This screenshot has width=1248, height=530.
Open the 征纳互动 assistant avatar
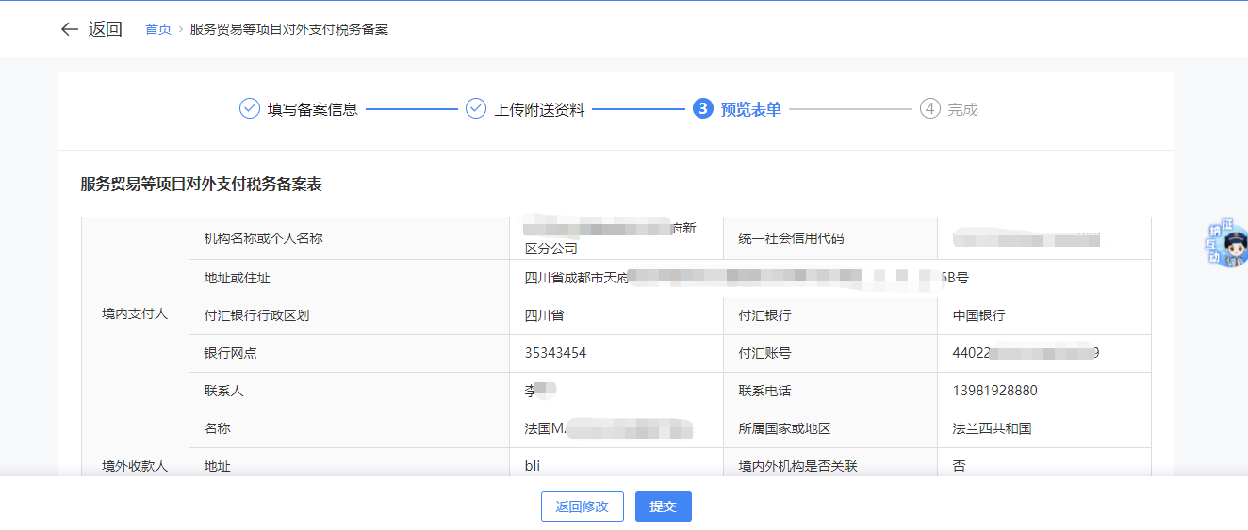pos(1229,245)
